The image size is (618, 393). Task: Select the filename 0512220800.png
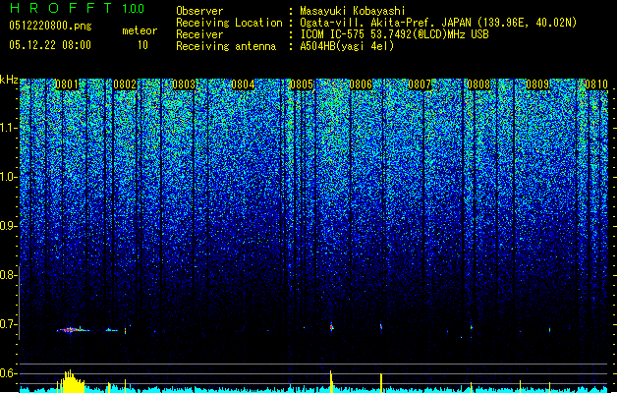tap(50, 26)
